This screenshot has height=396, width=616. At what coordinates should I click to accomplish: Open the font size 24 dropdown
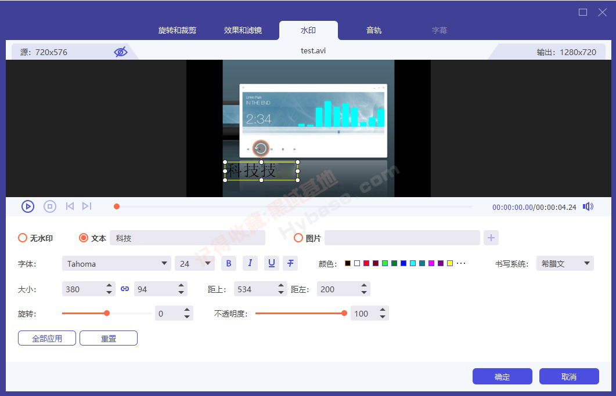[194, 263]
